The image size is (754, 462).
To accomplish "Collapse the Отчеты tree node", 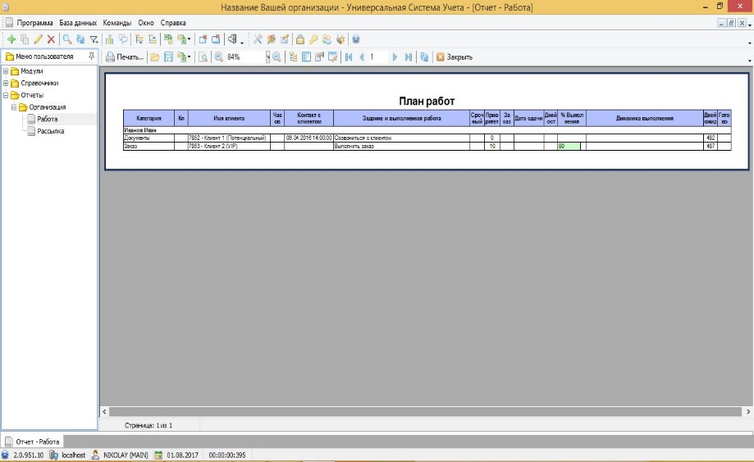I will point(6,95).
